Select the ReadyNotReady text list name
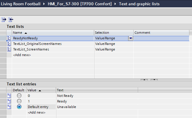This screenshot has width=192, height=118. tap(26, 38)
